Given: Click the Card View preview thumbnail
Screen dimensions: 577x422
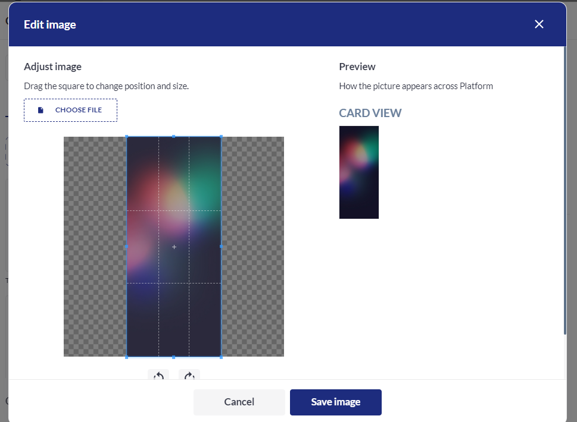Looking at the screenshot, I should 358,172.
